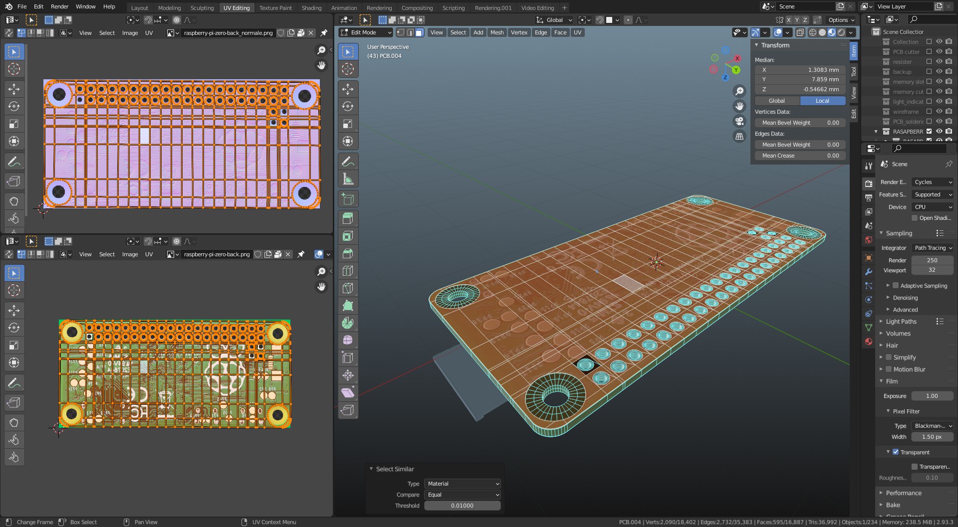Toggle camera view in 3D viewport

tap(739, 121)
